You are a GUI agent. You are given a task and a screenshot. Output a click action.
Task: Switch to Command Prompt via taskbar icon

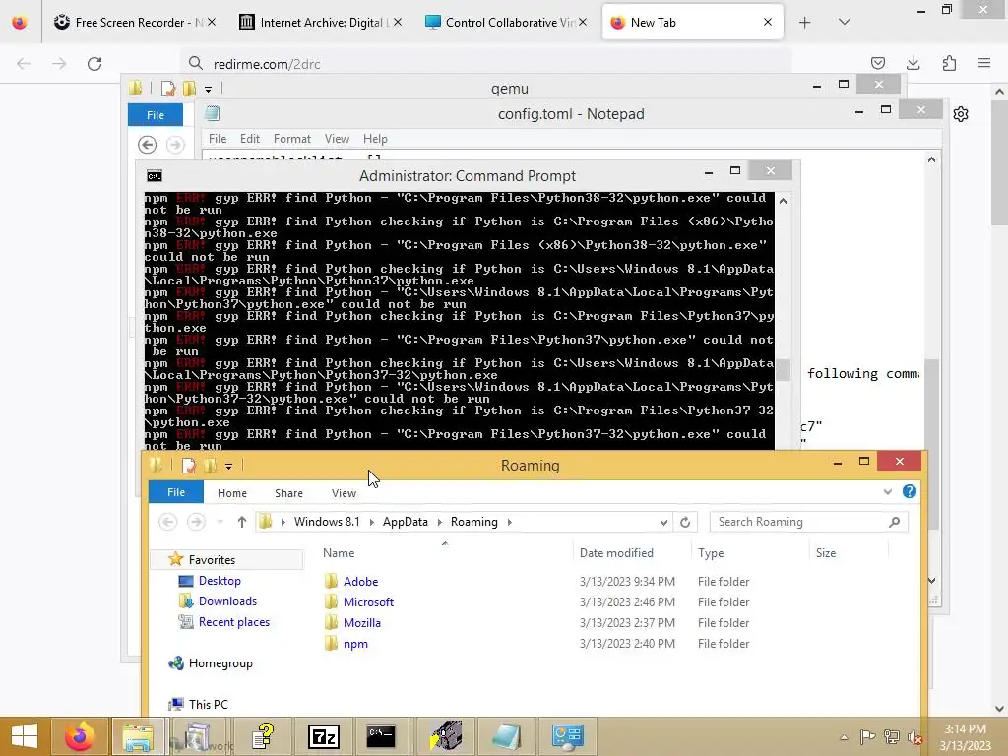(x=381, y=736)
